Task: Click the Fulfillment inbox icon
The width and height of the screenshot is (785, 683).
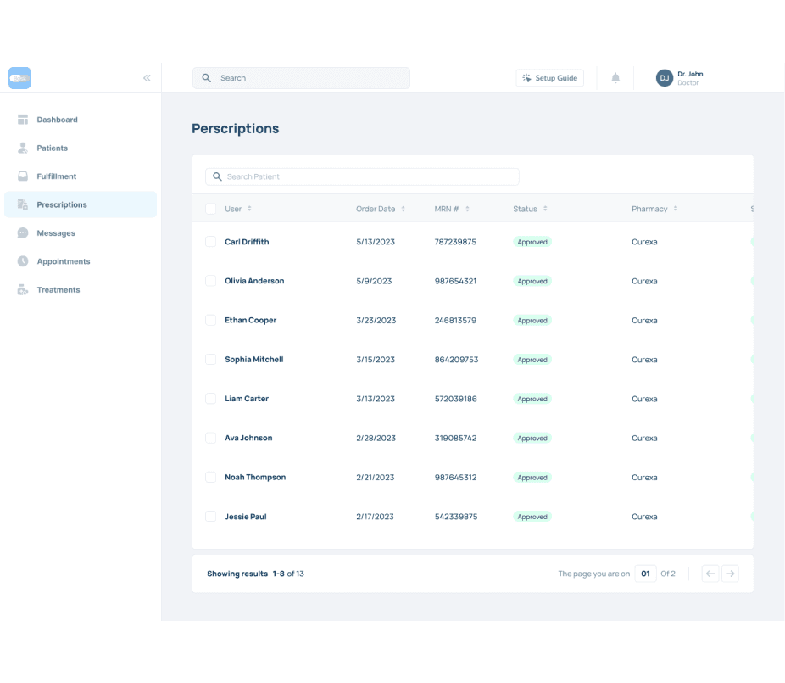Action: 23,176
